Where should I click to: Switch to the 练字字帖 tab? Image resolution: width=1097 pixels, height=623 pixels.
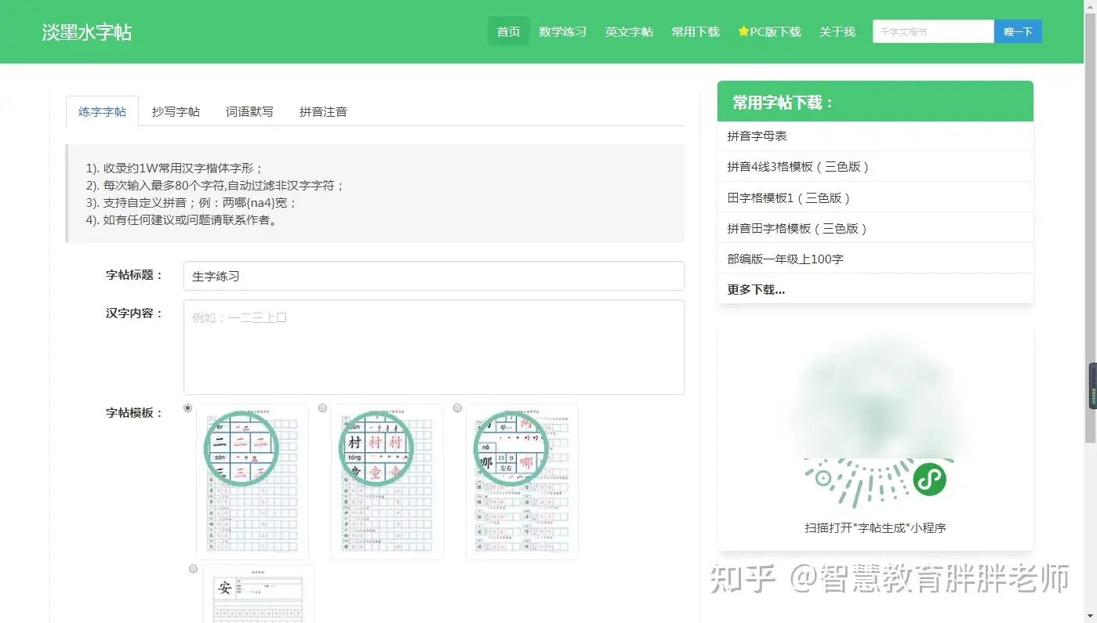[x=102, y=111]
